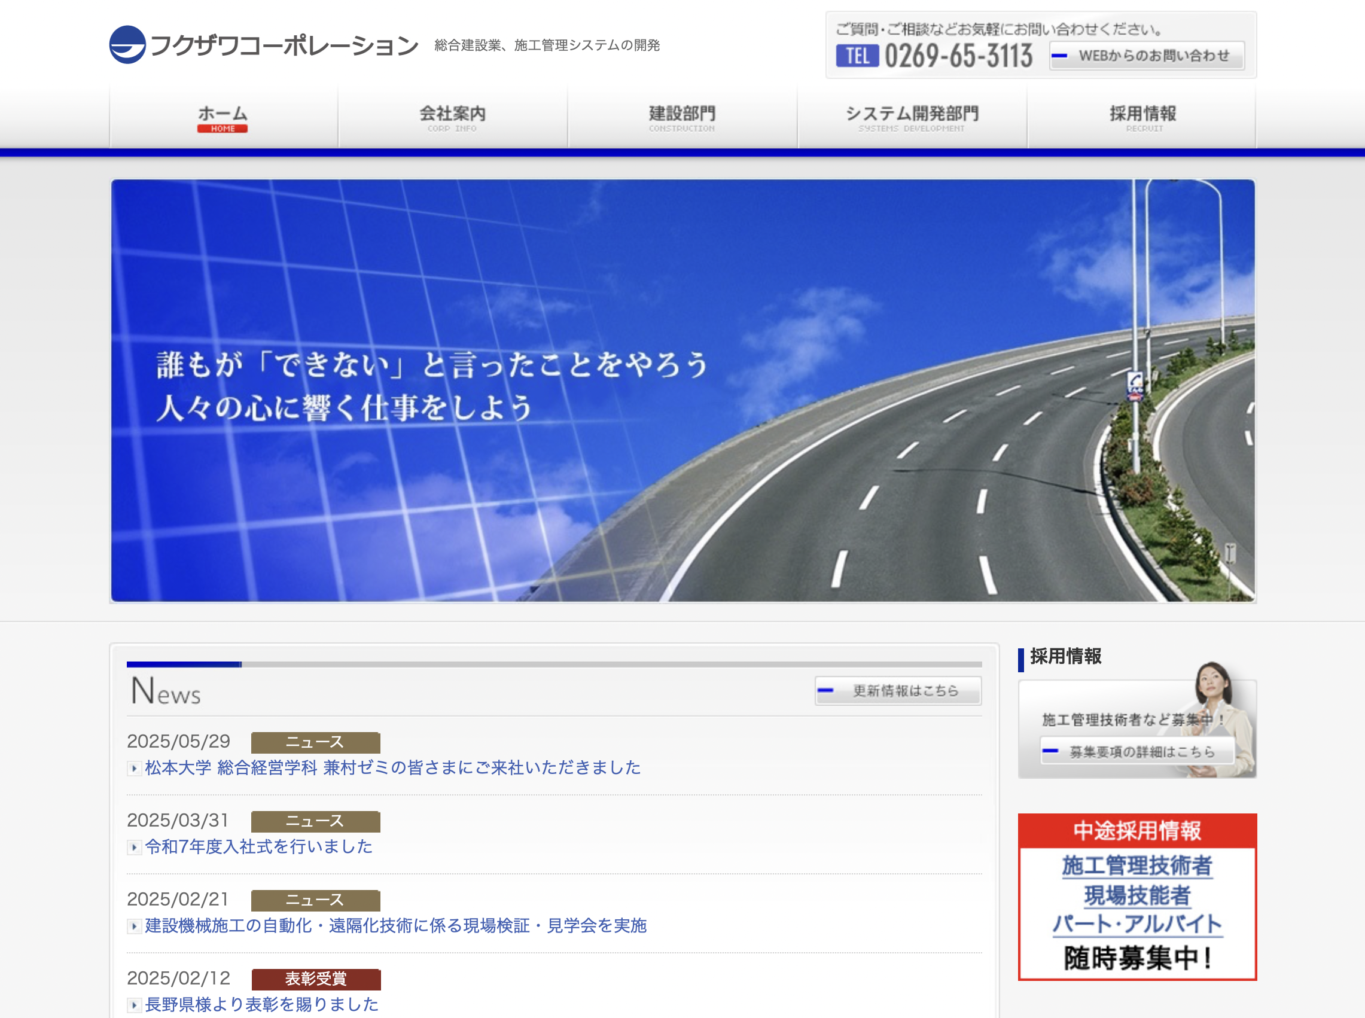The width and height of the screenshot is (1365, 1018).
Task: Click the 中途採用情報 red banner header
Action: pyautogui.click(x=1137, y=831)
